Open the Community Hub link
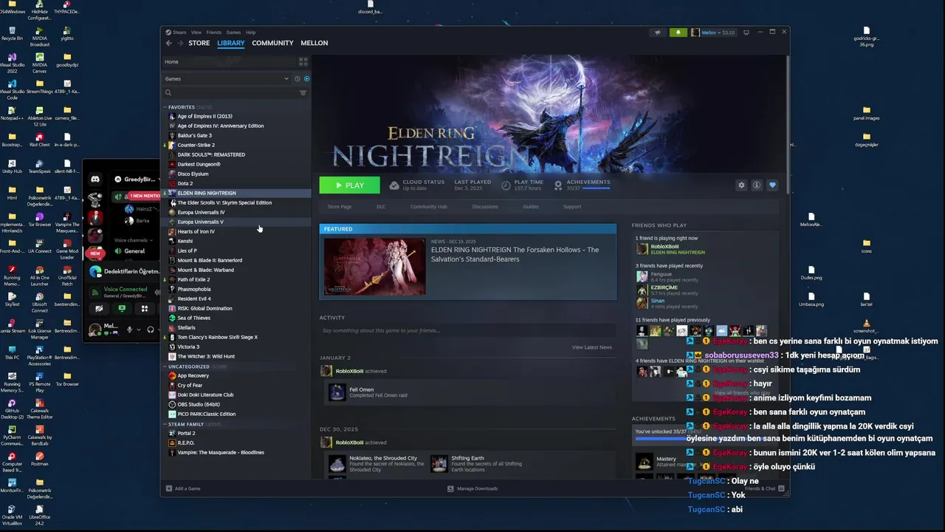This screenshot has width=945, height=532. click(429, 207)
